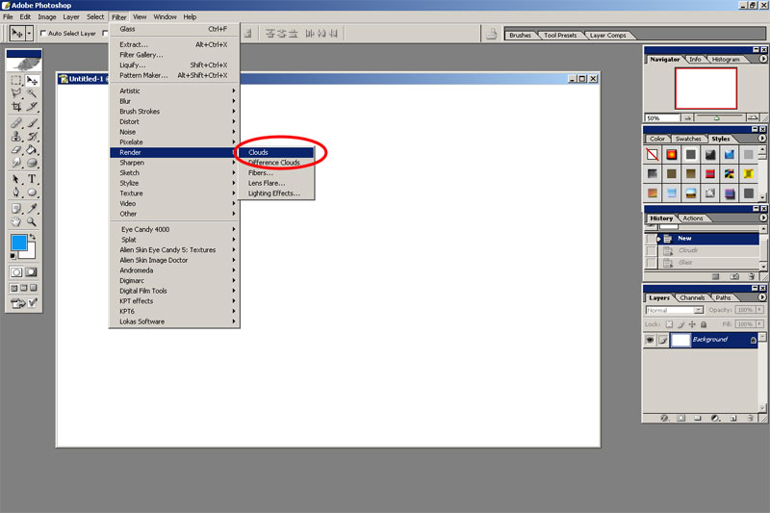Set history brush source for Clouds
The height and width of the screenshot is (513, 770).
click(652, 250)
